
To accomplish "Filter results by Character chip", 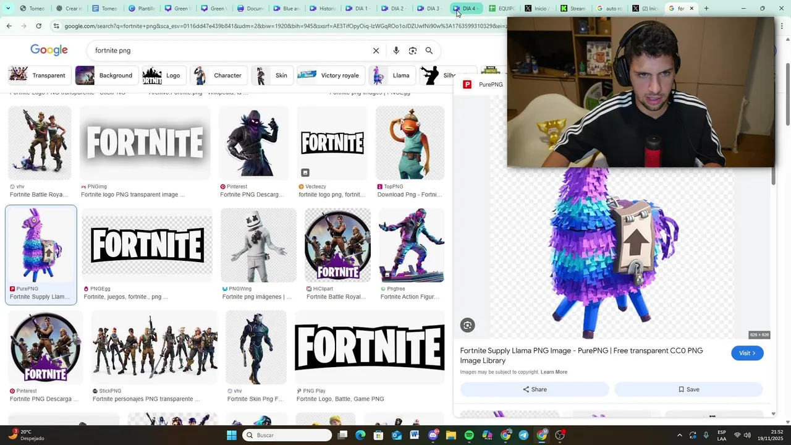I will pos(218,75).
